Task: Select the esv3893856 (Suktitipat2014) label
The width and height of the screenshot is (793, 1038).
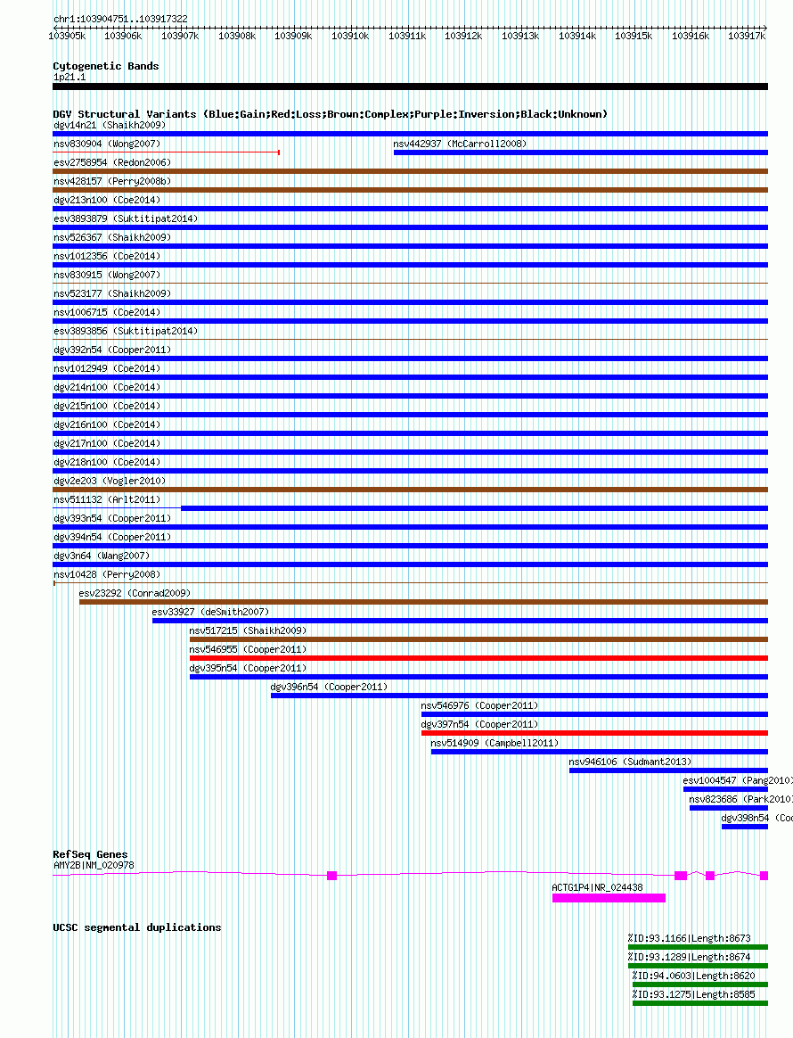Action: click(x=126, y=331)
